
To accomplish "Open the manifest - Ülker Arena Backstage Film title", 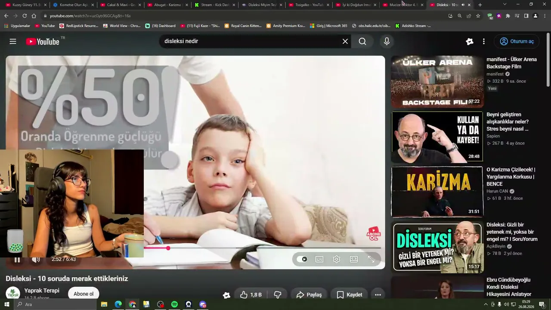I will [511, 63].
